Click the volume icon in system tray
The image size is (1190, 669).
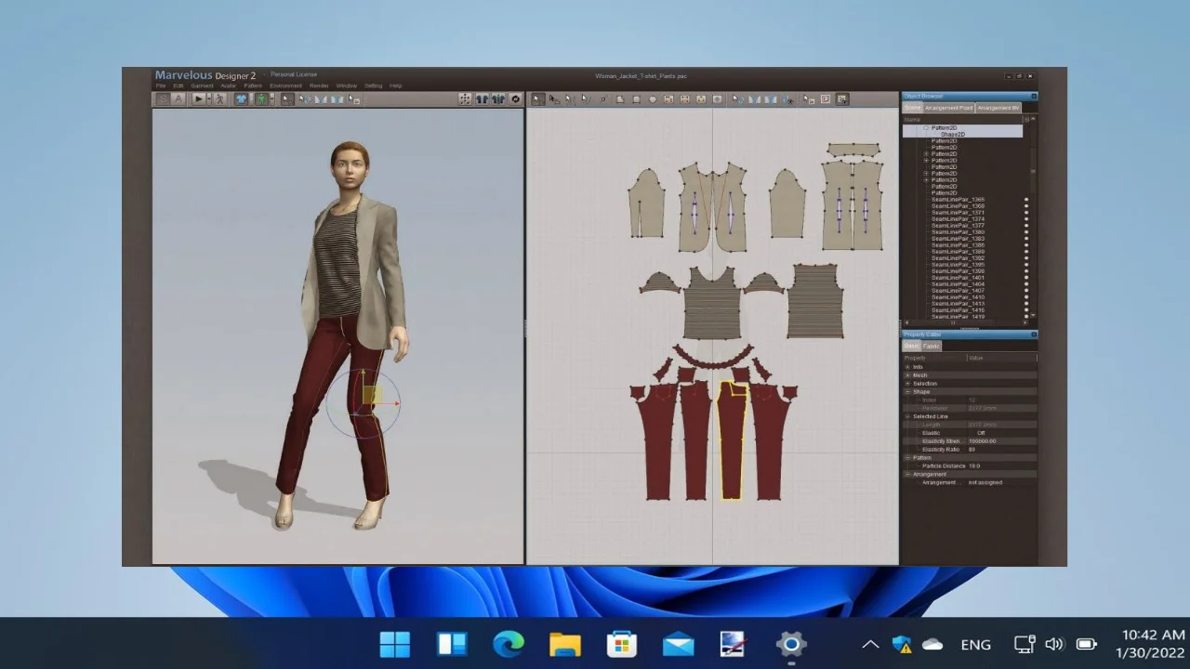coord(1054,644)
